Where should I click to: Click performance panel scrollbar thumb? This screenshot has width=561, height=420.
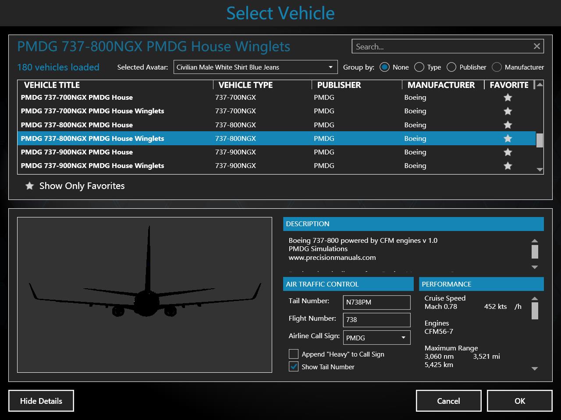tap(535, 311)
